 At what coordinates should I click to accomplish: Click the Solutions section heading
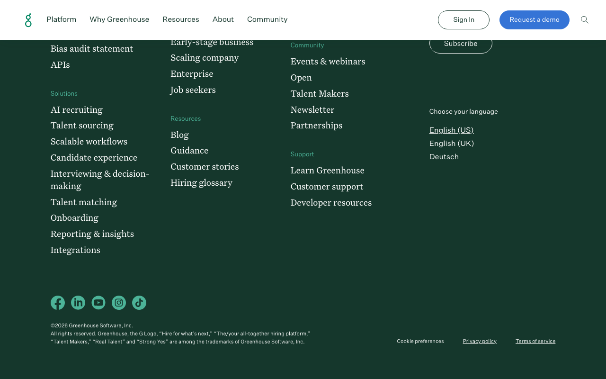64,94
